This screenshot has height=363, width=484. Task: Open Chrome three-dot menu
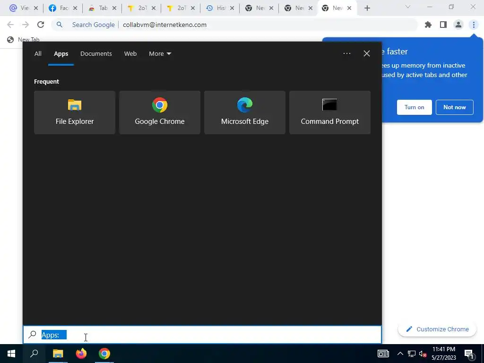pos(474,25)
